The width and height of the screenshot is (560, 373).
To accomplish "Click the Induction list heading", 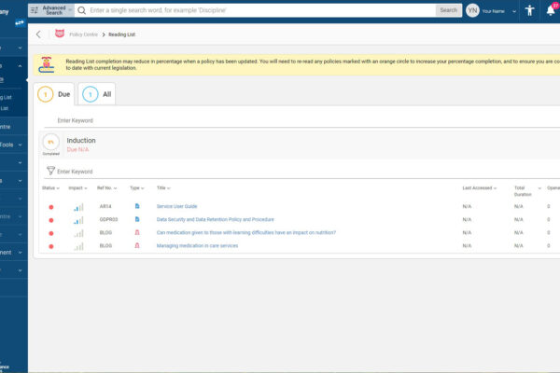I will coord(81,140).
